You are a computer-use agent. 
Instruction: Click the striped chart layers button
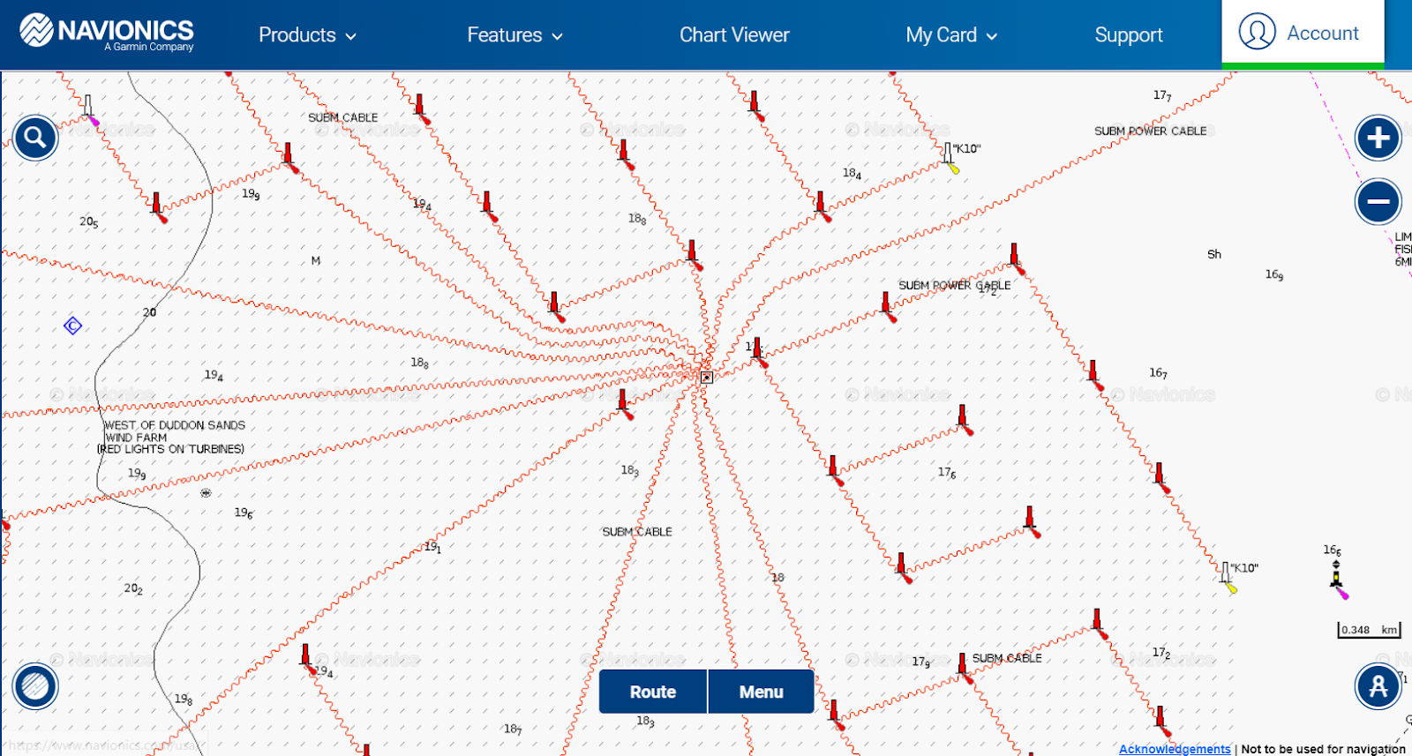(x=35, y=685)
